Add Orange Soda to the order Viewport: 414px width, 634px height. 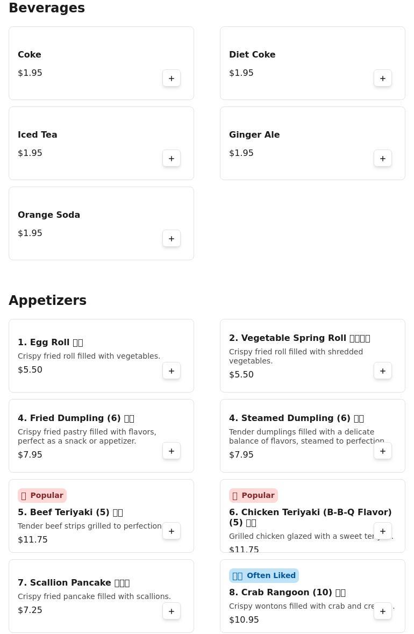(172, 238)
